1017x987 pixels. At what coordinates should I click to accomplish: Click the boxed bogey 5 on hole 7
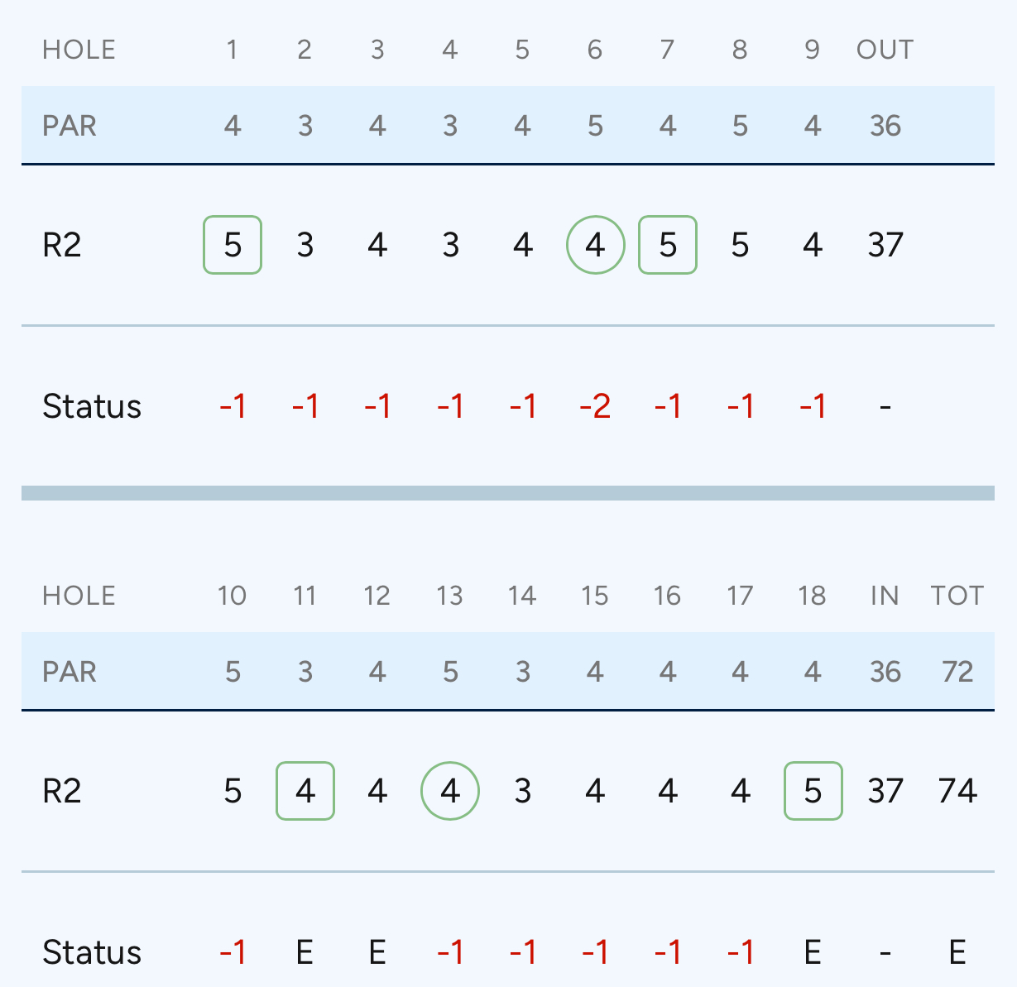[668, 245]
